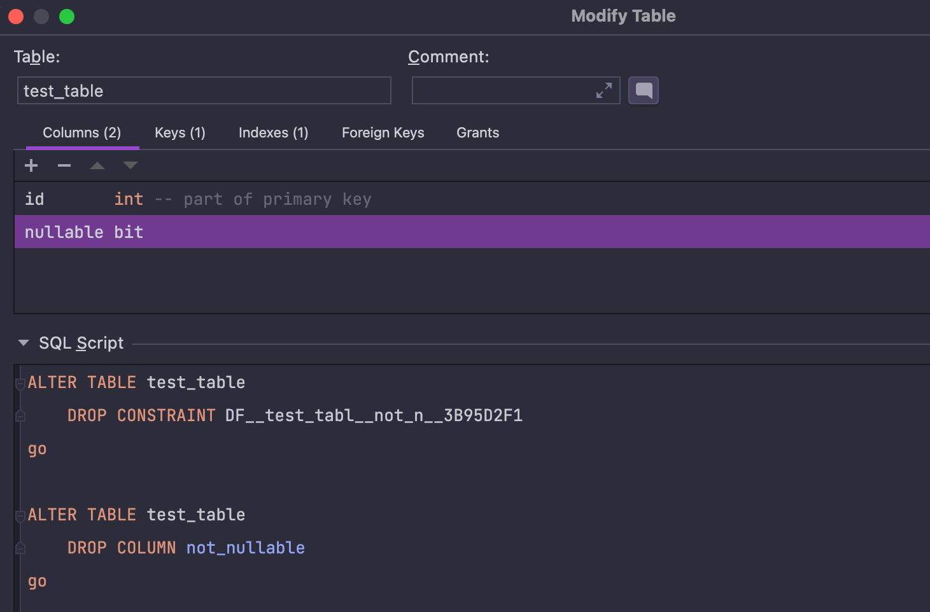This screenshot has height=612, width=930.
Task: Open the Indexes (1) tab
Action: pos(273,133)
